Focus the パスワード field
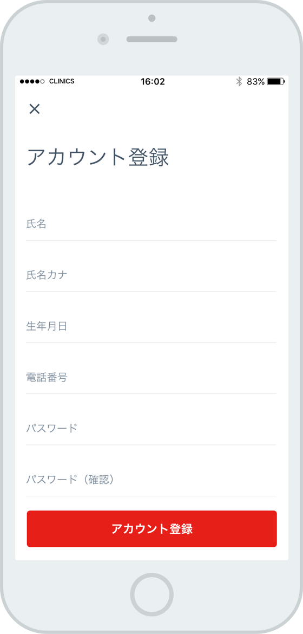The height and width of the screenshot is (634, 303). coord(151,429)
